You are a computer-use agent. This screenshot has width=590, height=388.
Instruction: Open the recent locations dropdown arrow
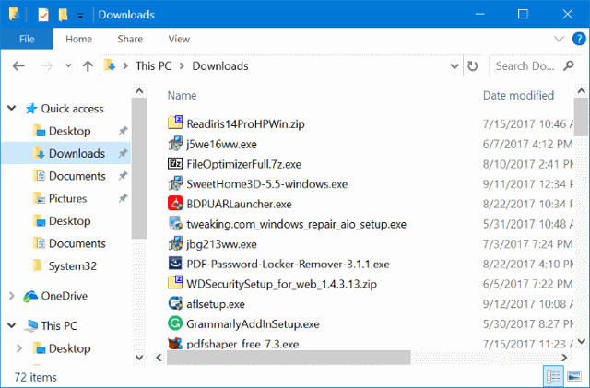(68, 65)
